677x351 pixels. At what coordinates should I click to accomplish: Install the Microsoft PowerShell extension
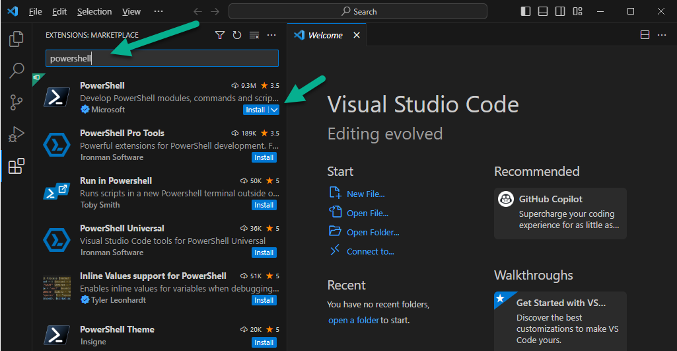255,110
